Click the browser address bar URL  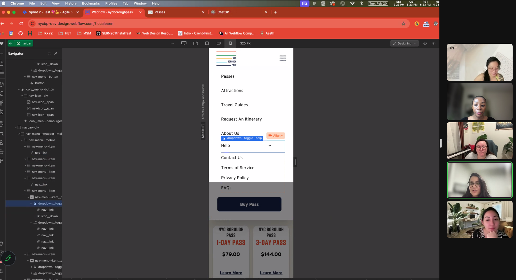coord(75,23)
